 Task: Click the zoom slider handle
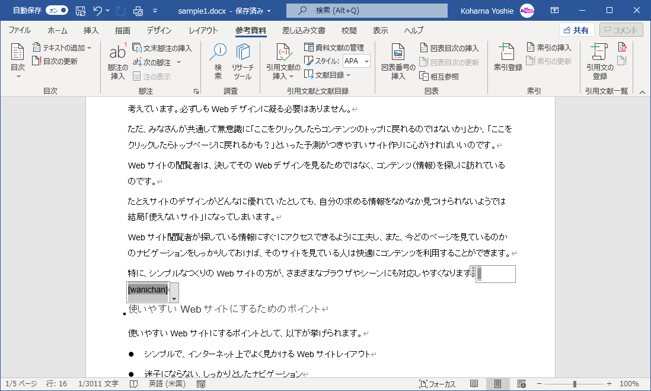tap(575, 384)
